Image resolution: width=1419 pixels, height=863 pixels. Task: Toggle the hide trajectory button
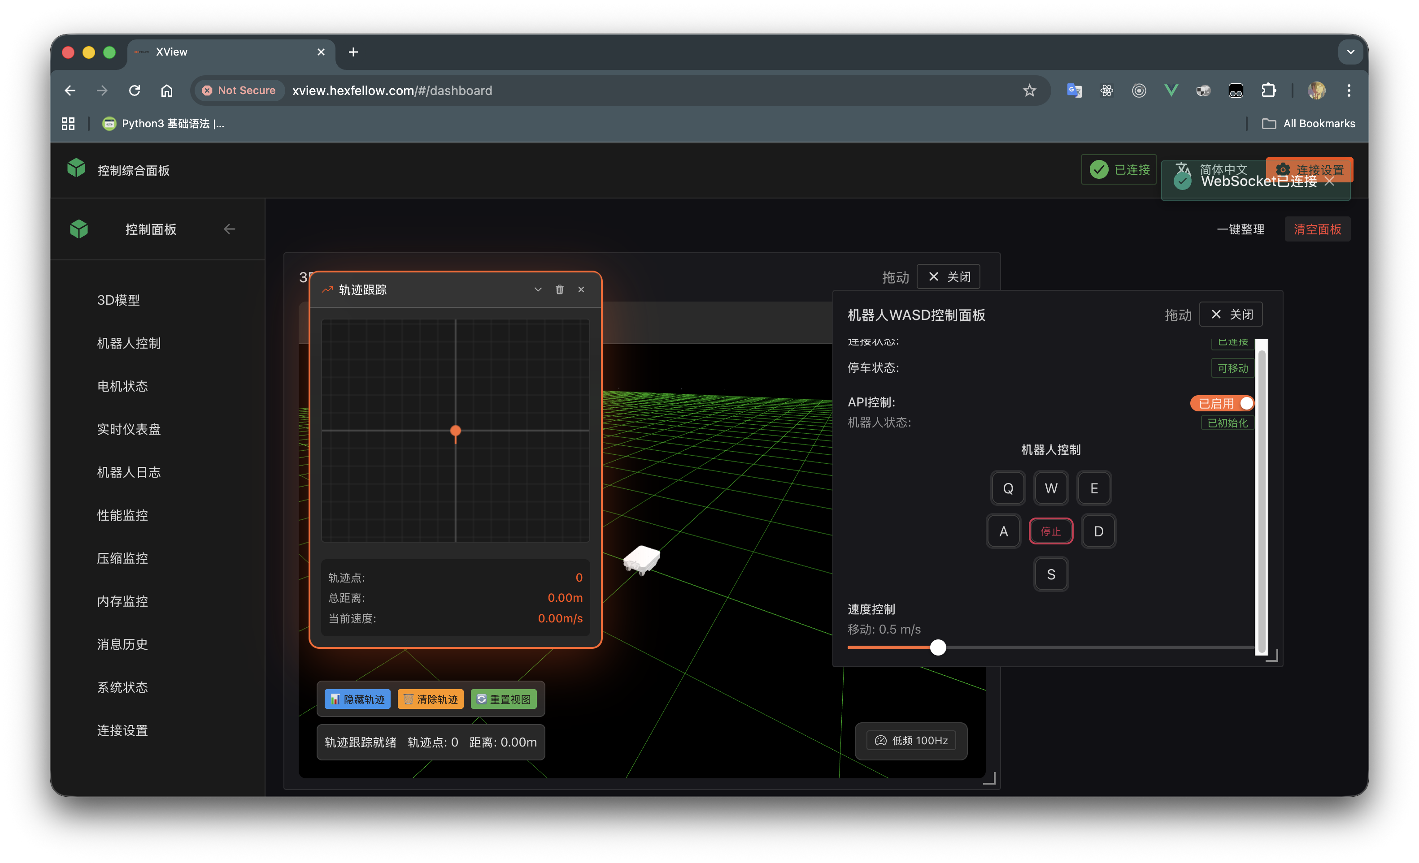coord(357,699)
